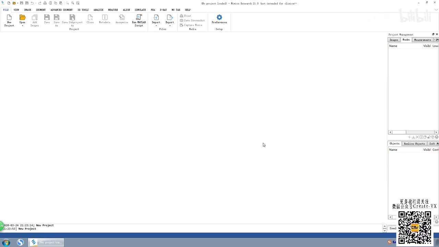
Task: Click the quick-access Redo icon
Action: pyautogui.click(x=40, y=3)
